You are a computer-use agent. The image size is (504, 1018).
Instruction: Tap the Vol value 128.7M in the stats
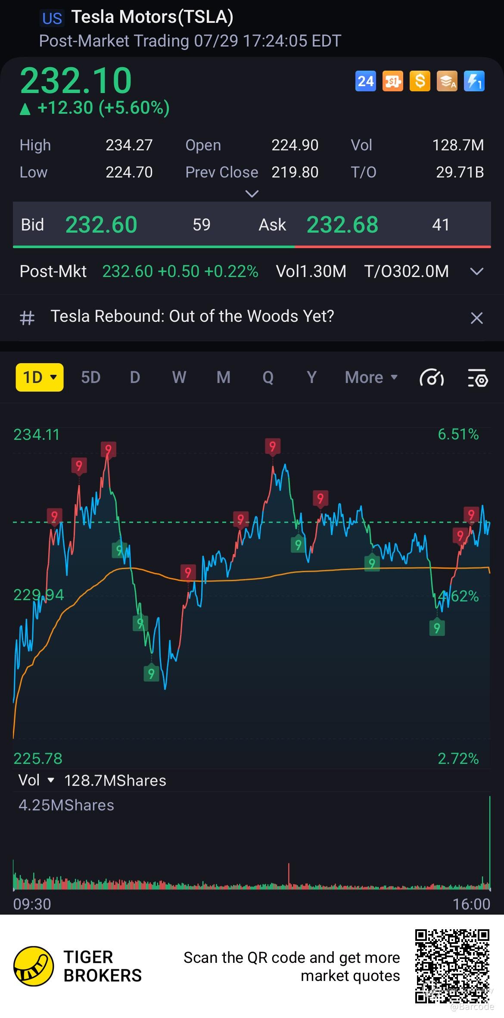tap(458, 145)
